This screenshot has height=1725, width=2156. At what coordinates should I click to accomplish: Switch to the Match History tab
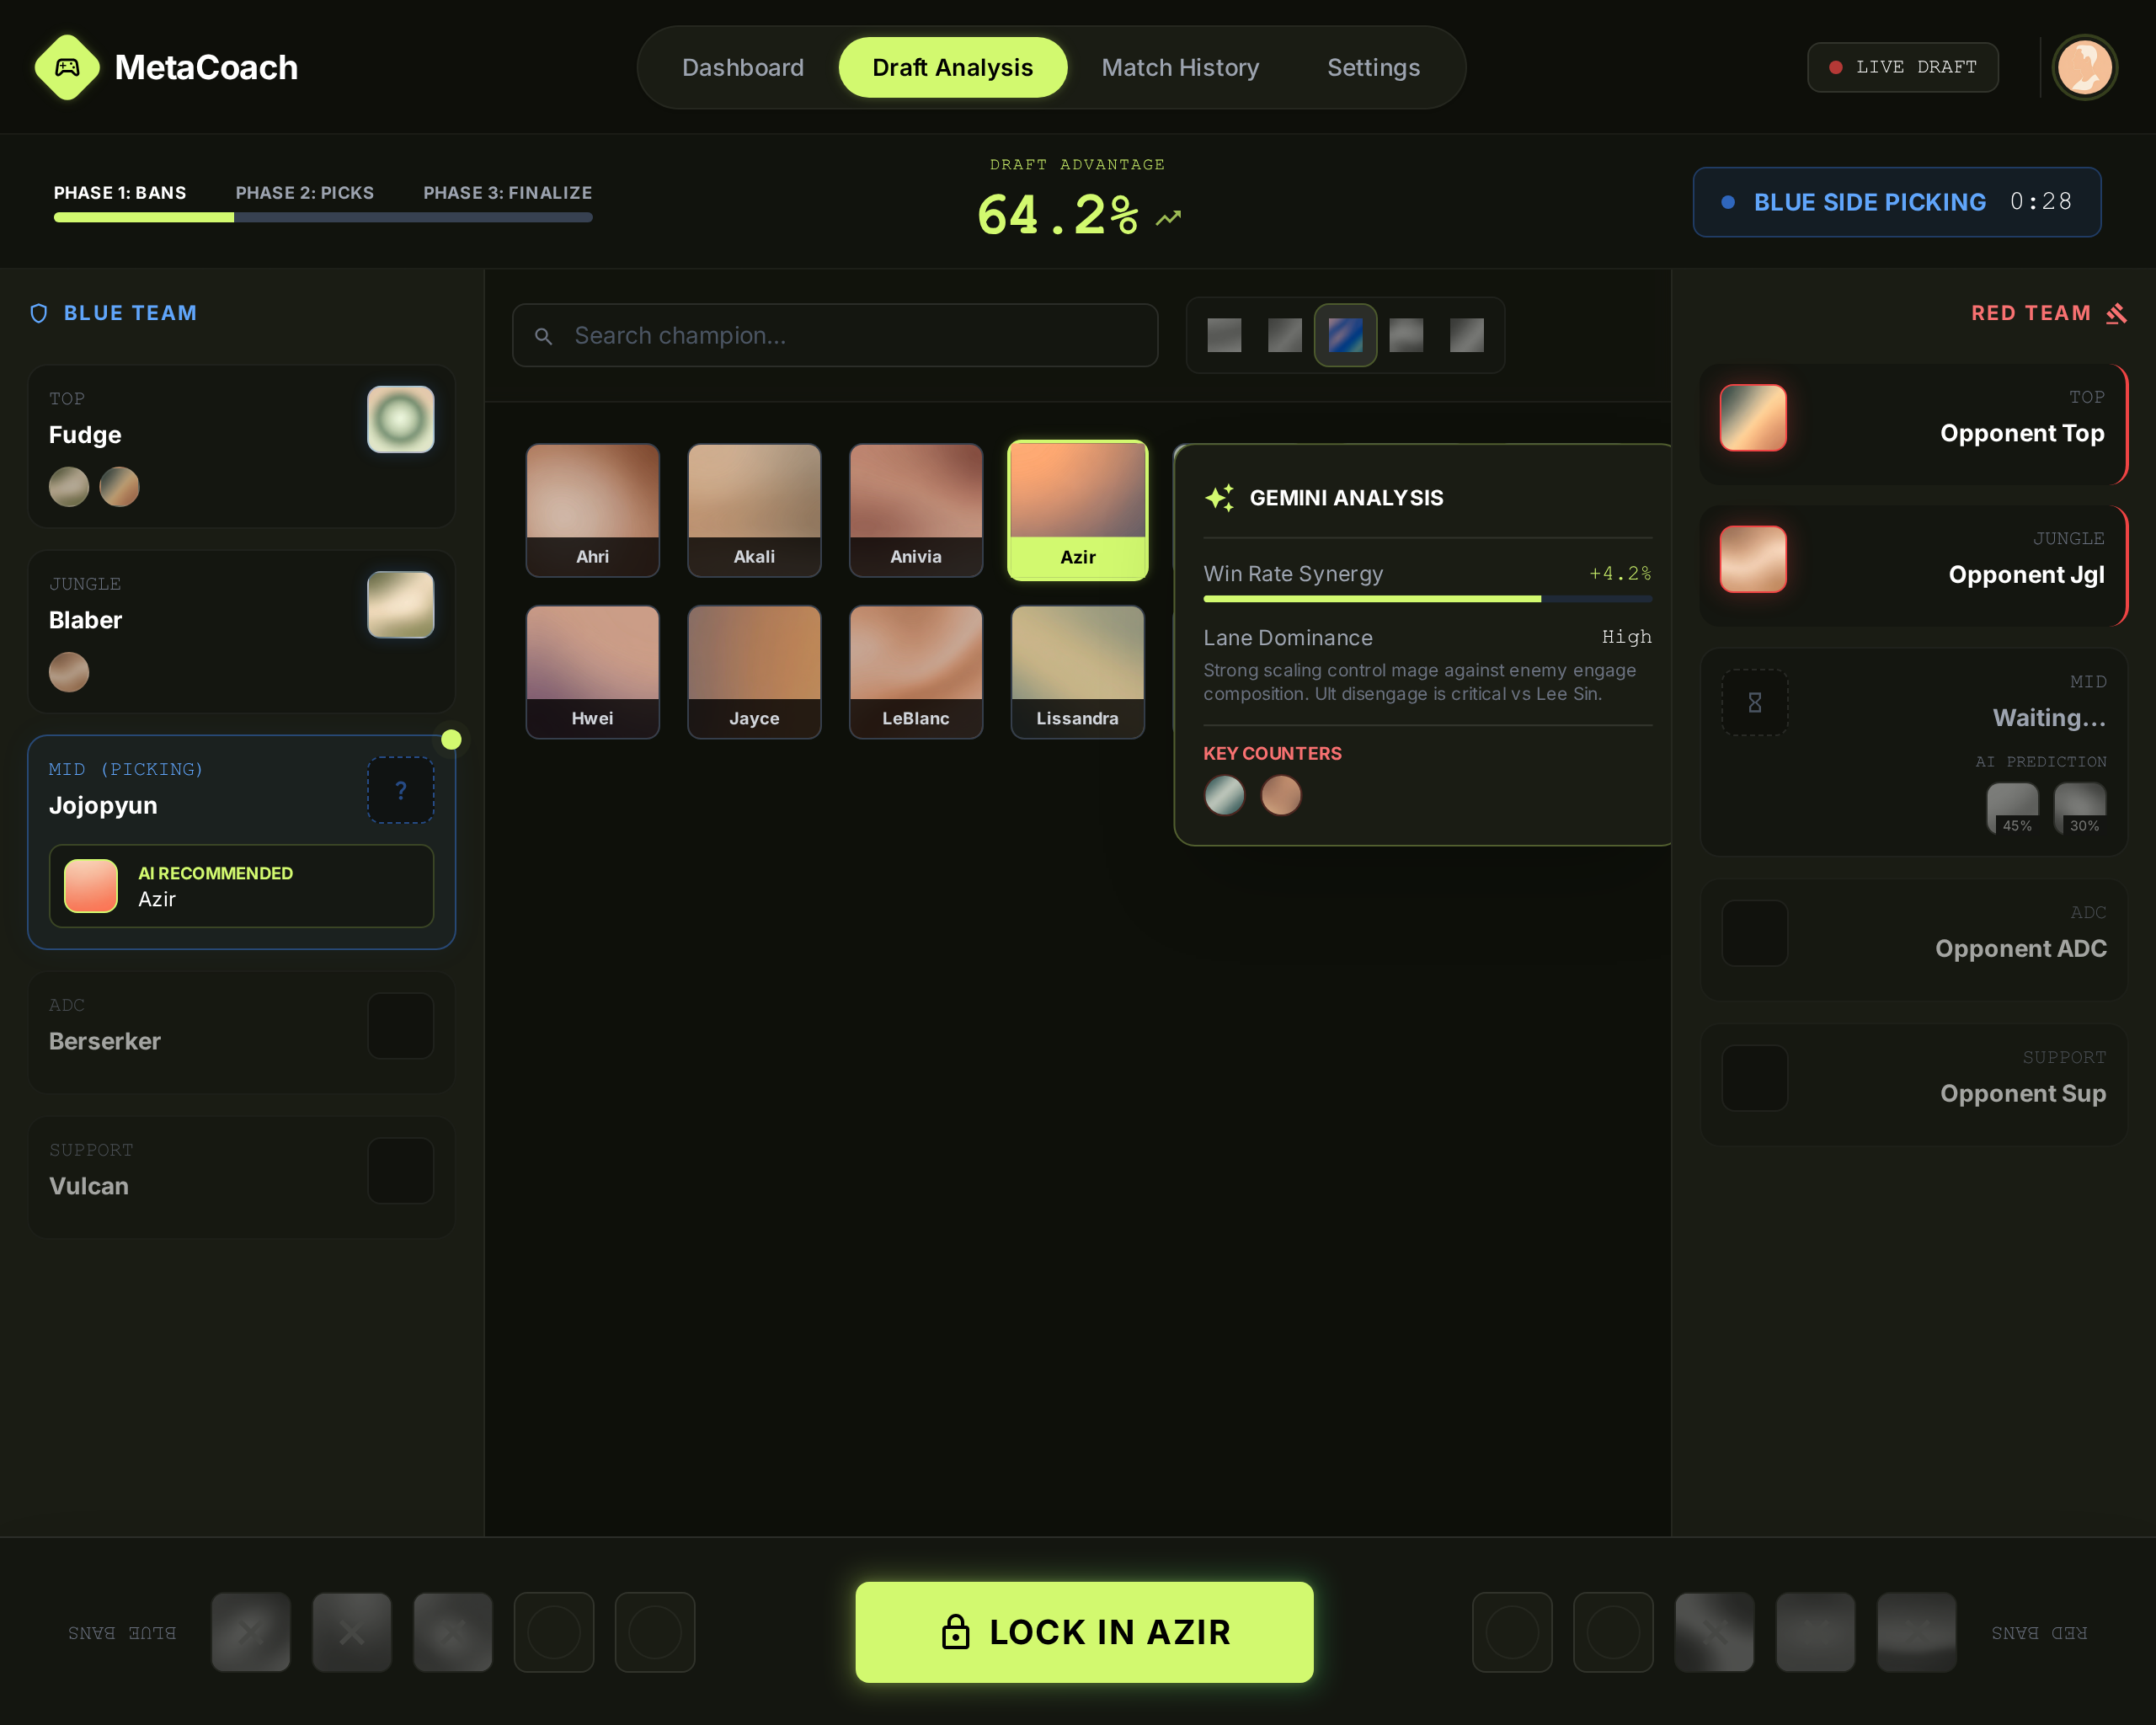pos(1180,67)
